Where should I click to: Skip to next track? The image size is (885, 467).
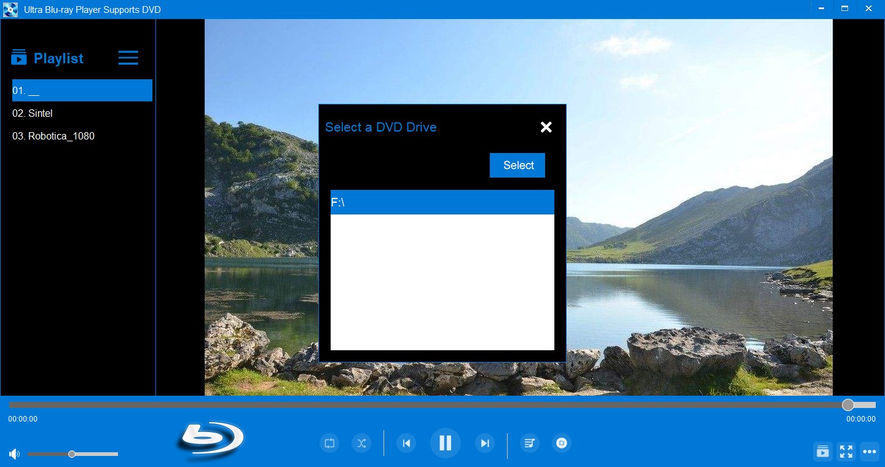(x=485, y=443)
